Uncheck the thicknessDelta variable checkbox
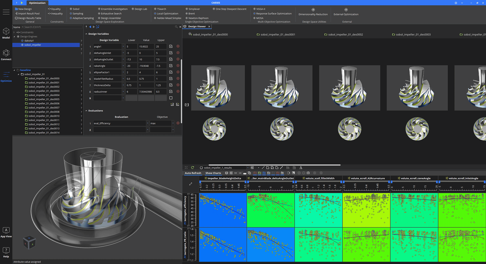486x264 pixels. coord(171,85)
